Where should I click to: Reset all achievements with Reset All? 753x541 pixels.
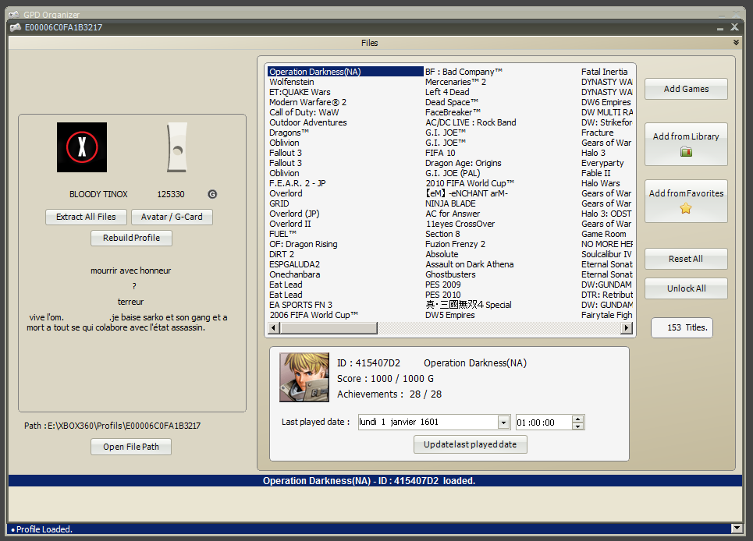686,259
